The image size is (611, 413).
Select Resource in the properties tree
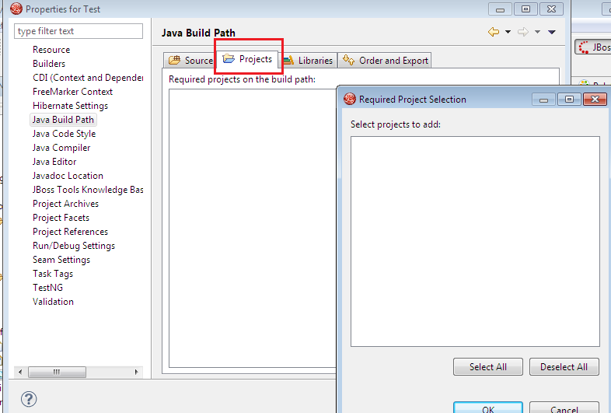51,50
